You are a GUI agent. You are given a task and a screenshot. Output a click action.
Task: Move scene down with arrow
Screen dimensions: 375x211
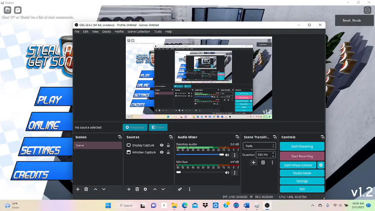click(104, 189)
